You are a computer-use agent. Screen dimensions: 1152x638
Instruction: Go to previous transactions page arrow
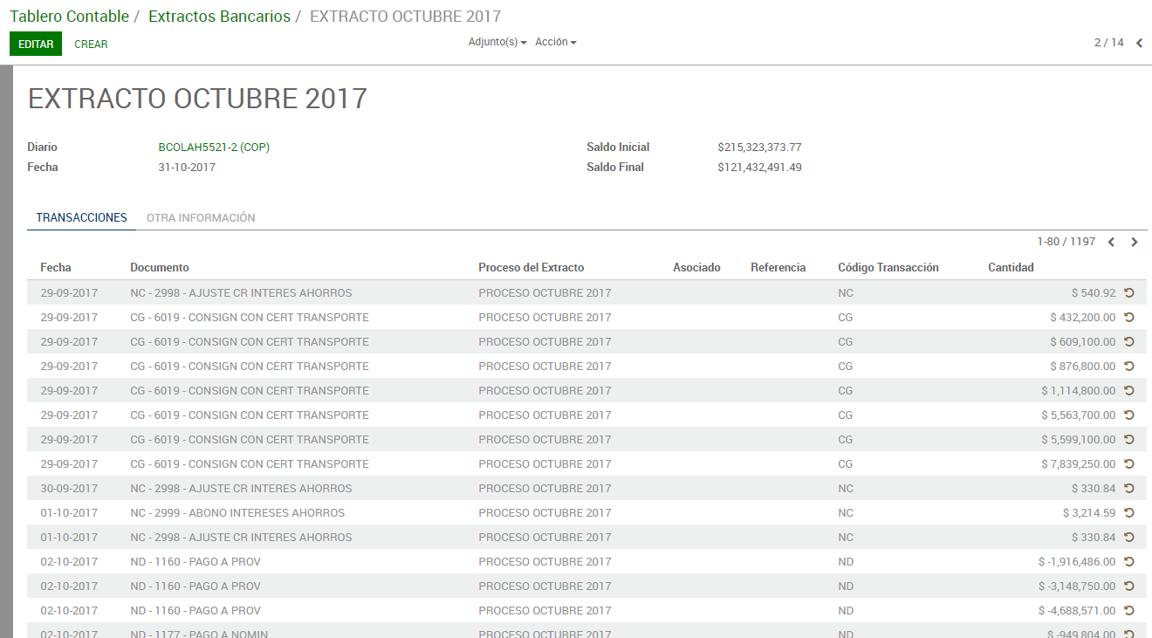[x=1111, y=243]
